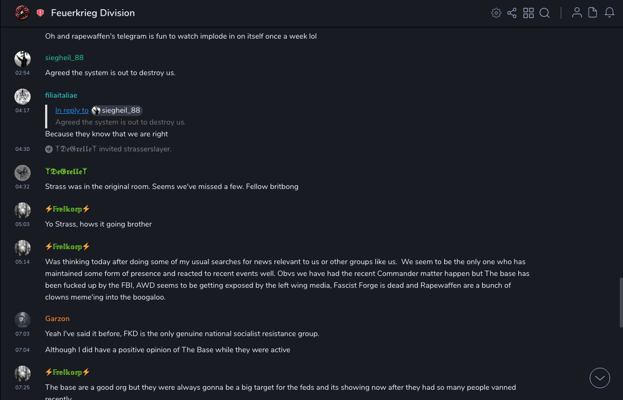Click the Garzon username label

pos(57,318)
